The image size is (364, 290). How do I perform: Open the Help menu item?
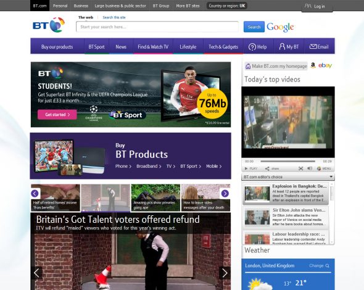pyautogui.click(x=258, y=47)
